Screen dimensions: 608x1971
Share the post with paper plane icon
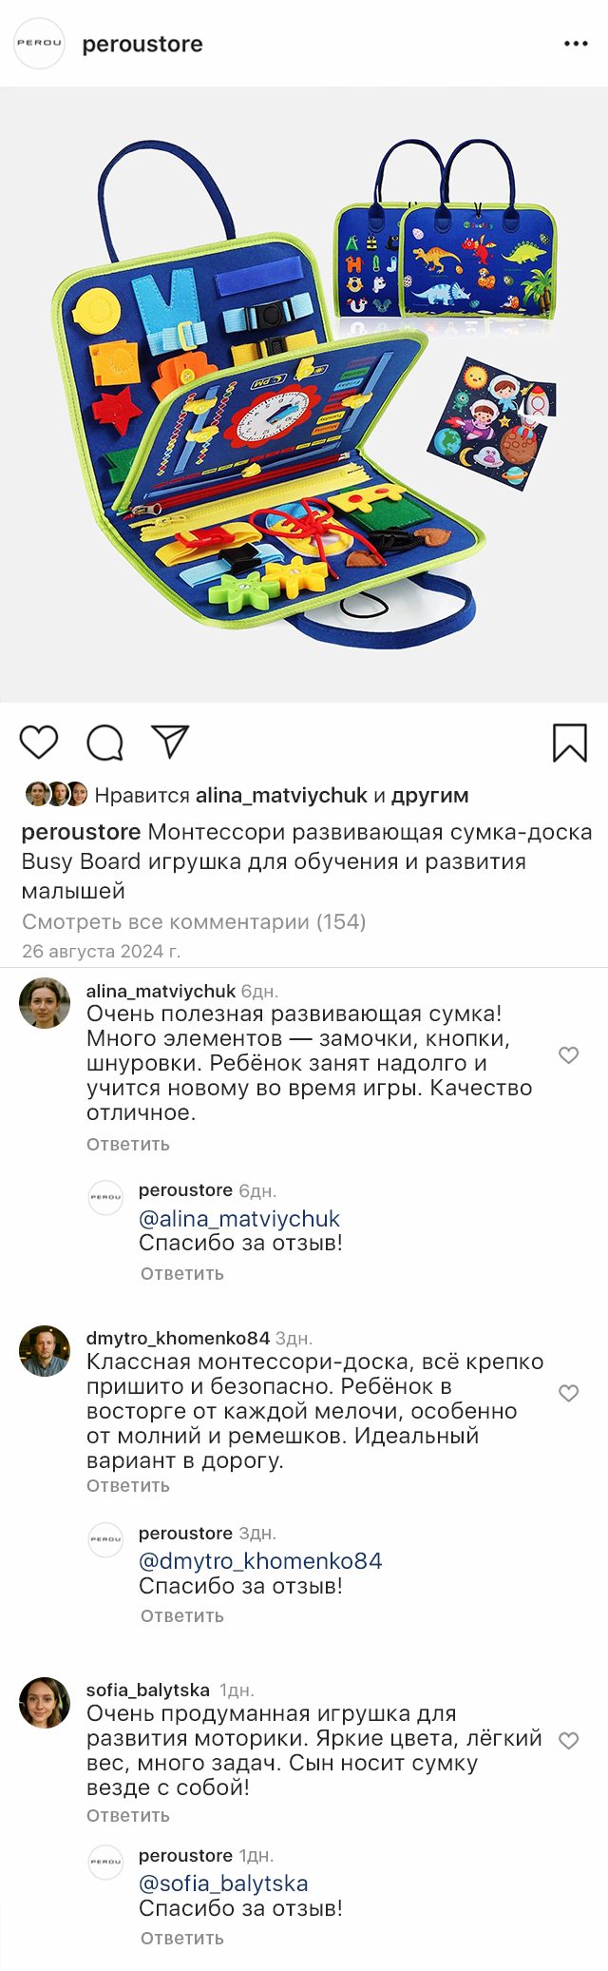coord(171,742)
